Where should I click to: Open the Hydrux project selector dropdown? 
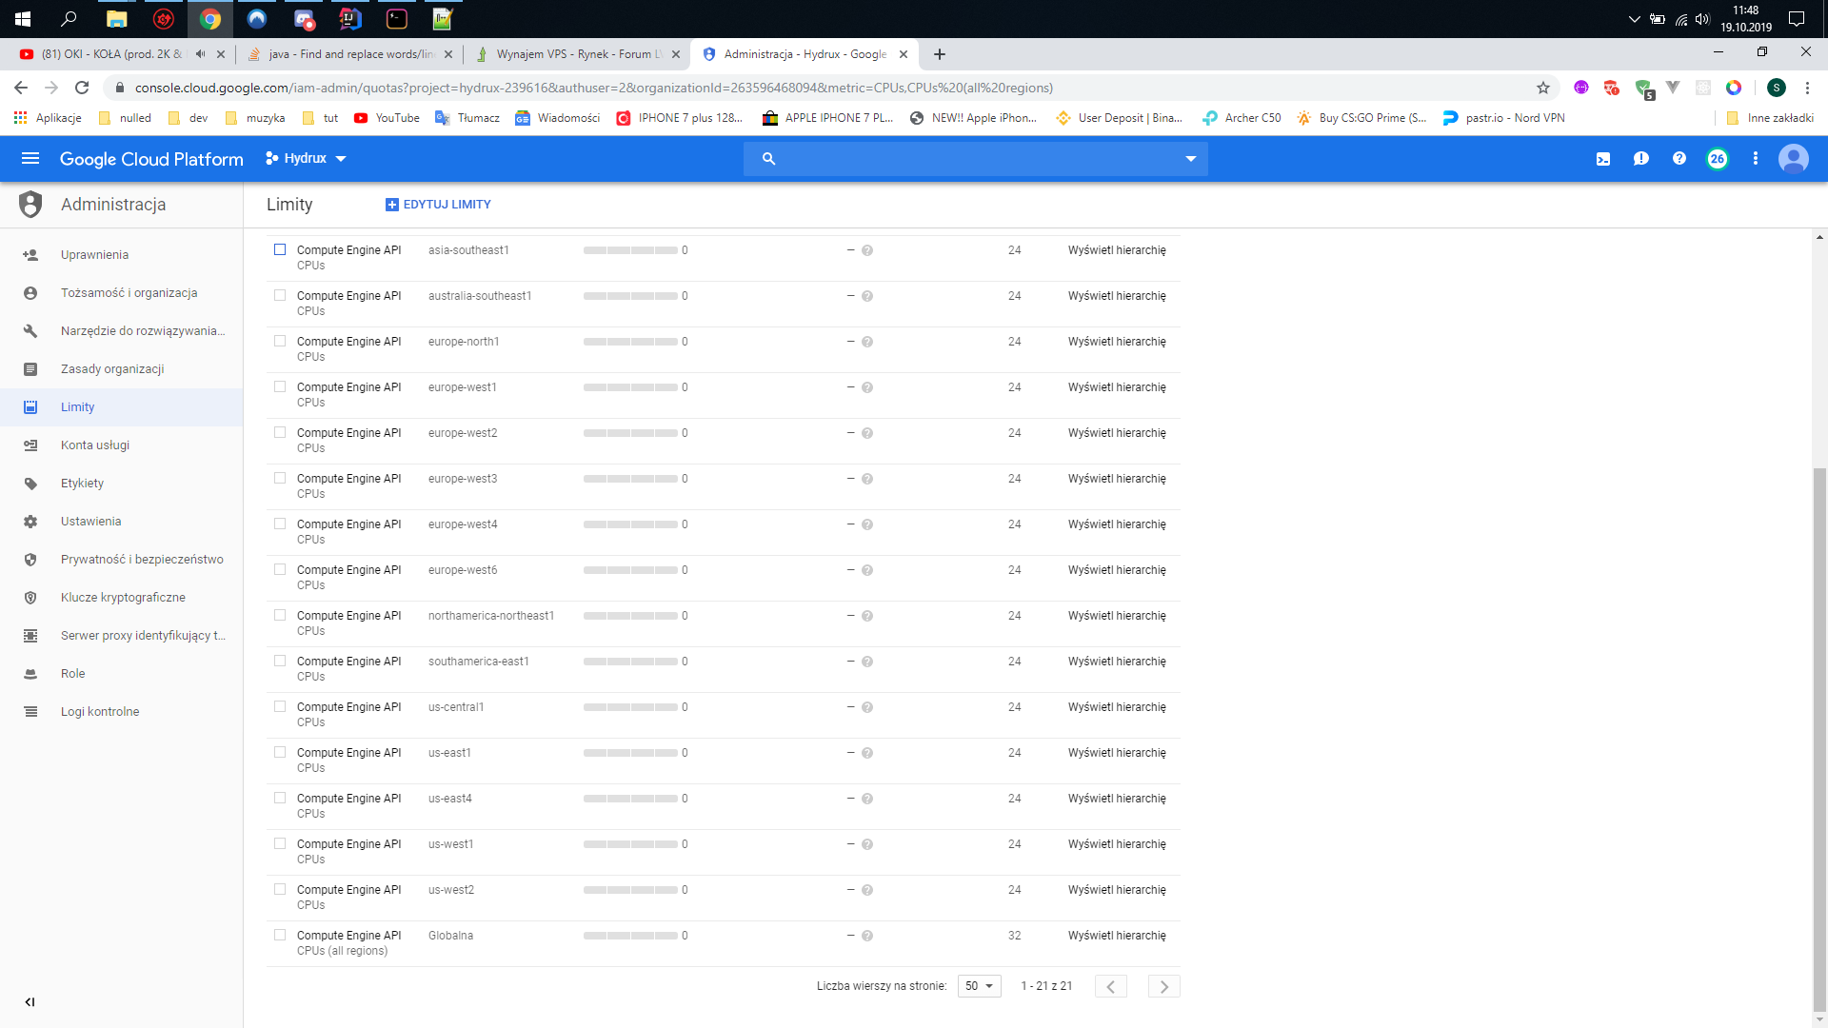pos(307,159)
